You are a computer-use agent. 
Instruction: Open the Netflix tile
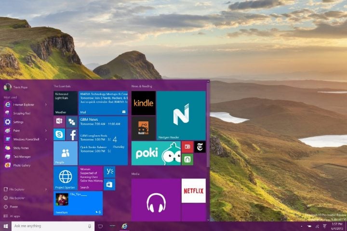coord(194,191)
